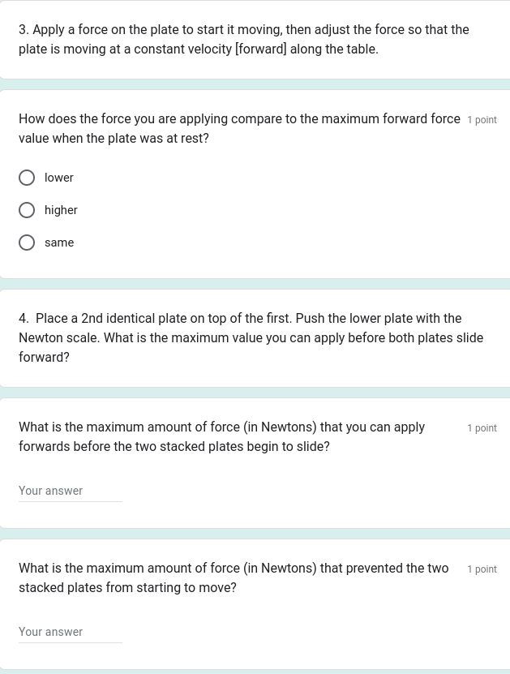This screenshot has width=510, height=674.
Task: Click the '3.' item number
Action: (x=24, y=30)
